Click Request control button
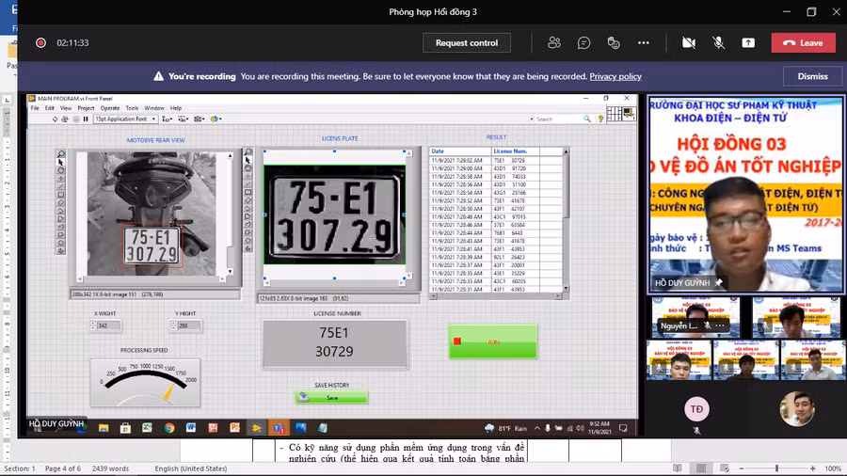Viewport: 847px width, 476px height. click(x=467, y=42)
